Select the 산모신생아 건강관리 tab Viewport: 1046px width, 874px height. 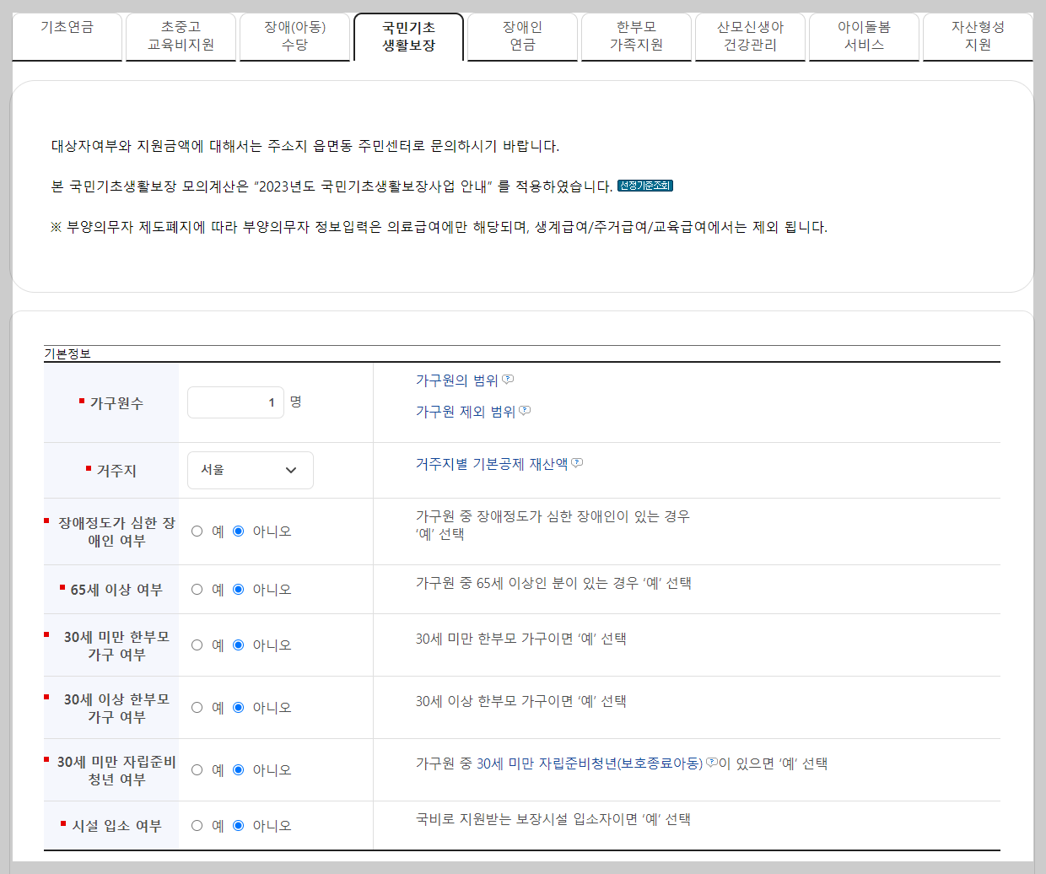pyautogui.click(x=749, y=36)
